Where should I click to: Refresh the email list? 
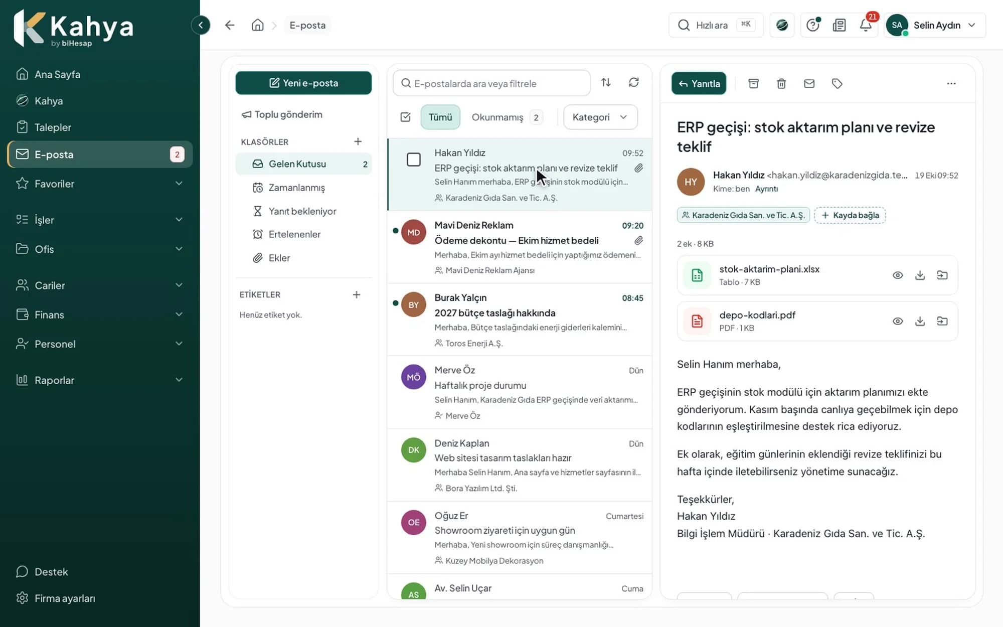634,82
